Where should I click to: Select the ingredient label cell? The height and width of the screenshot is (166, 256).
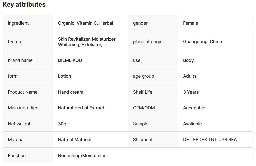18,23
